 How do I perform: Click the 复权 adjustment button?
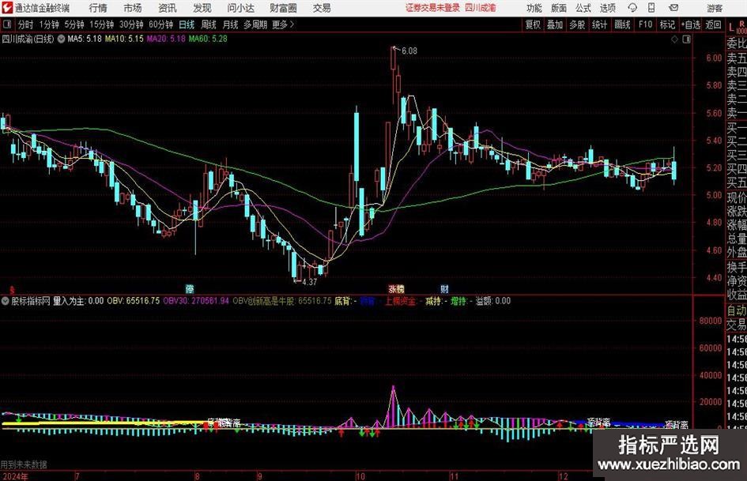pyautogui.click(x=533, y=24)
